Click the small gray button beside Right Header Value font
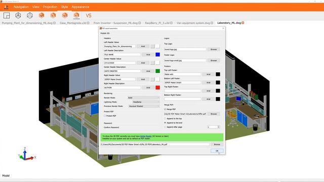 pos(152,79)
